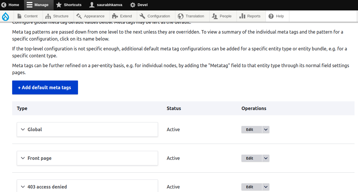Viewport: 358px width, 192px height.
Task: Open the Reports menu
Action: coord(250,16)
